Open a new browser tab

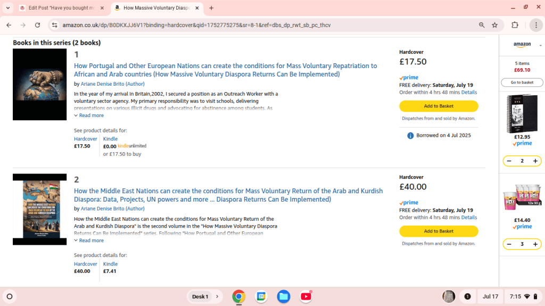211,8
